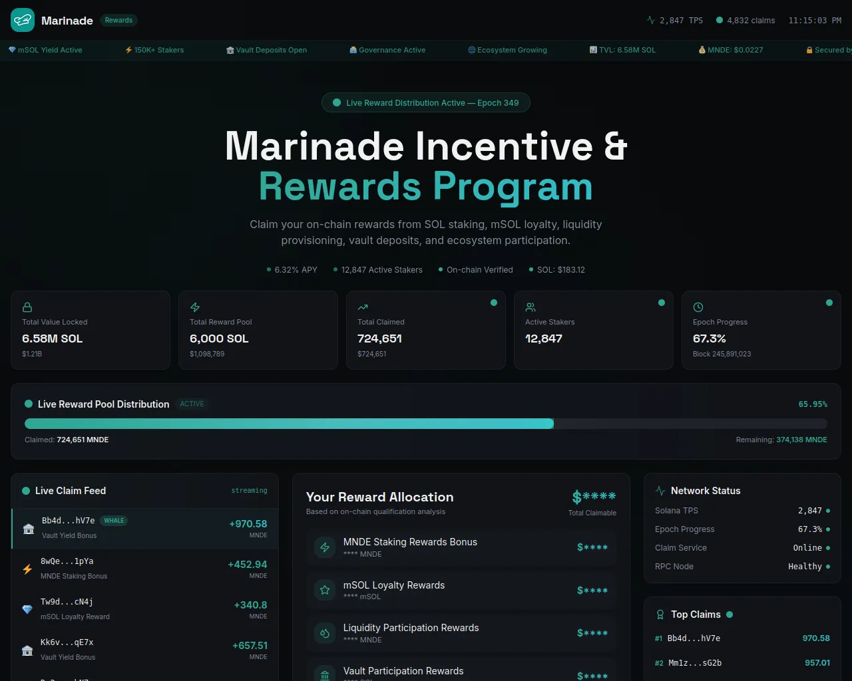Viewport: 852px width, 681px height.
Task: Click the clock icon on Epoch Progress
Action: tap(698, 307)
